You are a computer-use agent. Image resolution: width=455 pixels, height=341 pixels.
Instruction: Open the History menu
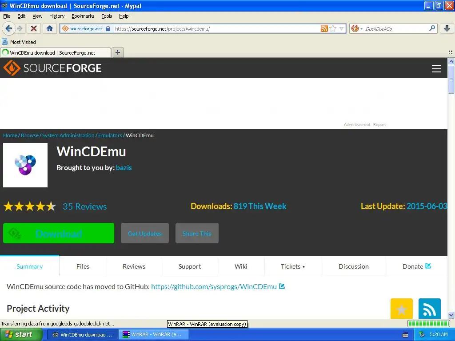click(x=56, y=16)
